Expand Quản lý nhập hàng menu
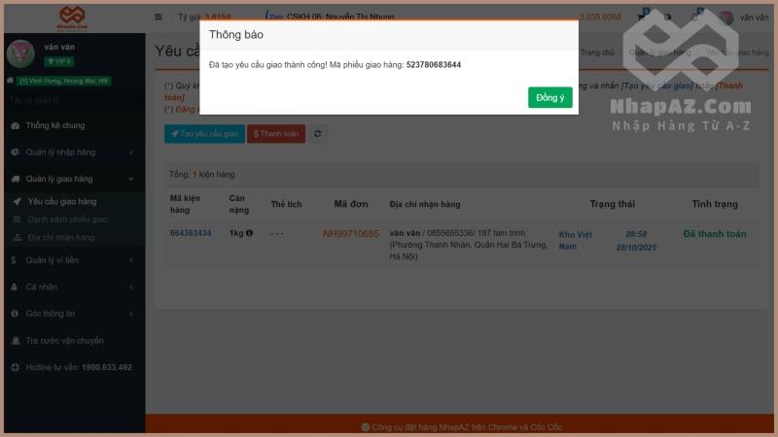Viewport: 778px width, 437px height. tap(66, 151)
